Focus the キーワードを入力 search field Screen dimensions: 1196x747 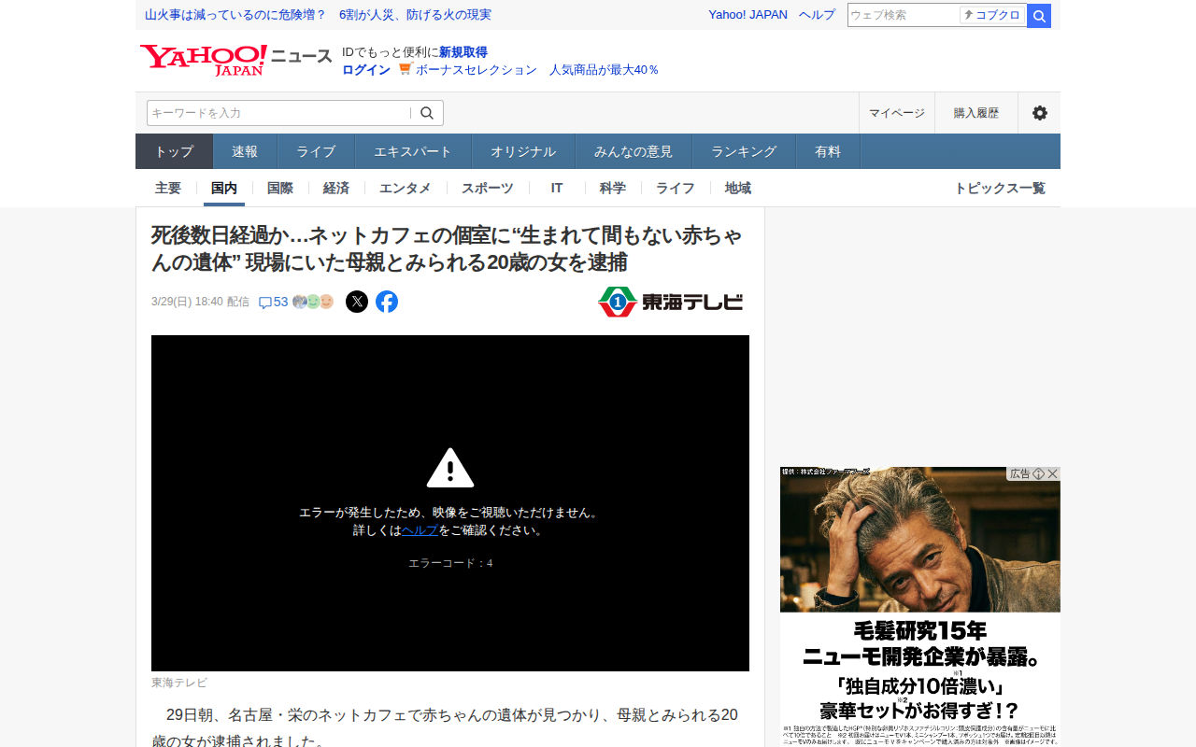(x=278, y=113)
